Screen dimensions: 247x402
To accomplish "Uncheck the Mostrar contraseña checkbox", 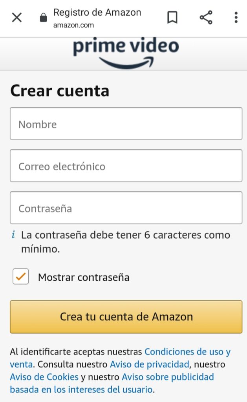I will pyautogui.click(x=21, y=277).
